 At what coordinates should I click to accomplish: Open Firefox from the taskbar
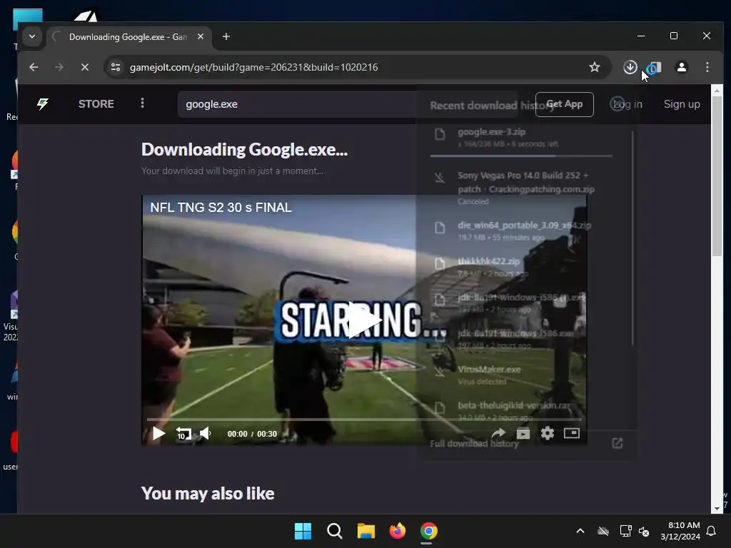click(x=397, y=531)
